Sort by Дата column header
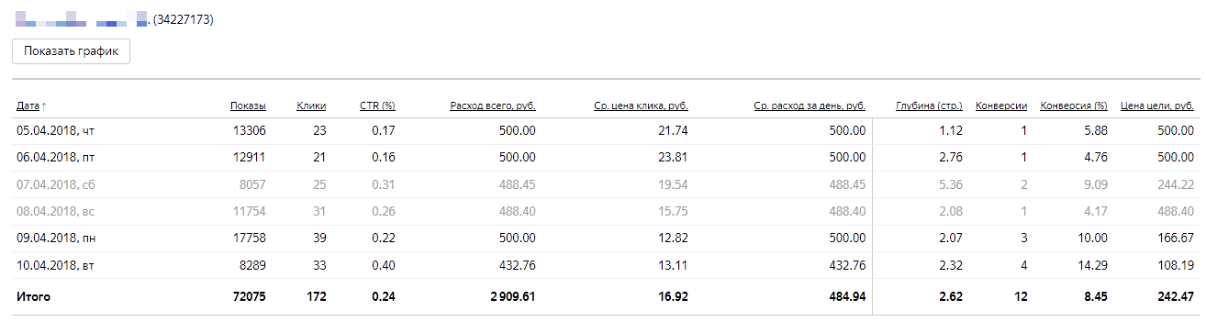Viewport: 1206px width, 333px height. [x=28, y=106]
